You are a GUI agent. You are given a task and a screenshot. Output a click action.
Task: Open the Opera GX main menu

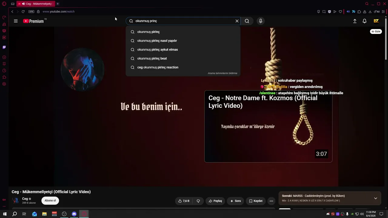point(4,4)
